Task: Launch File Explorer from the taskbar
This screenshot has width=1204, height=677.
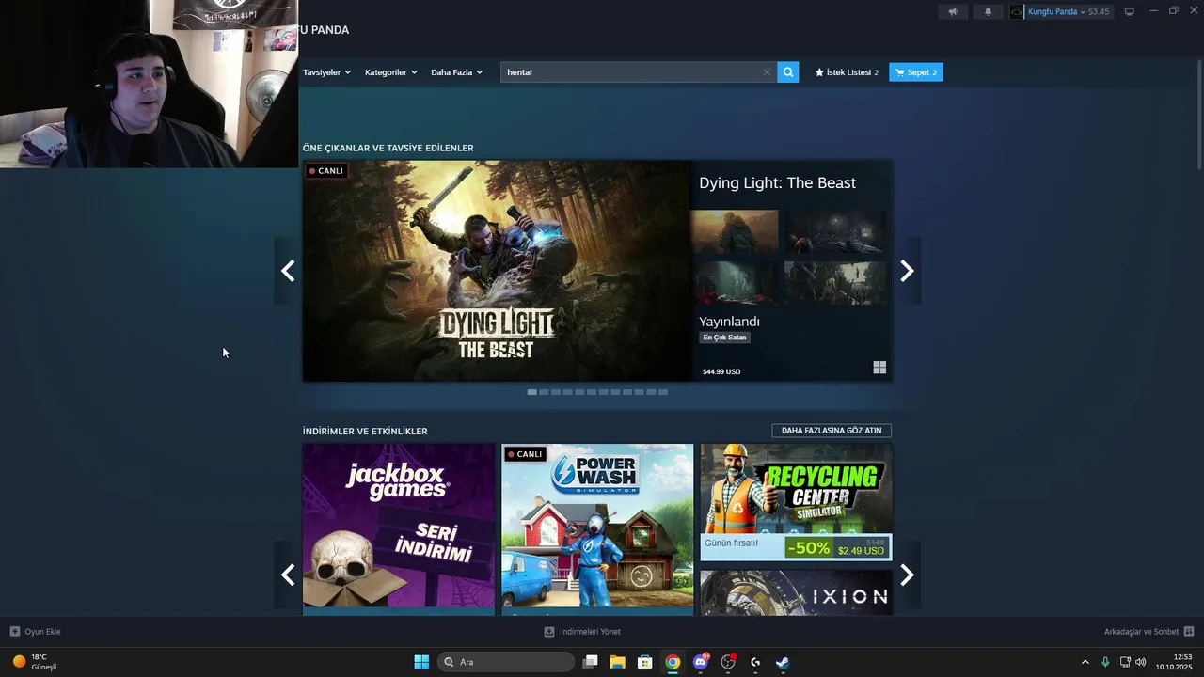Action: (617, 662)
